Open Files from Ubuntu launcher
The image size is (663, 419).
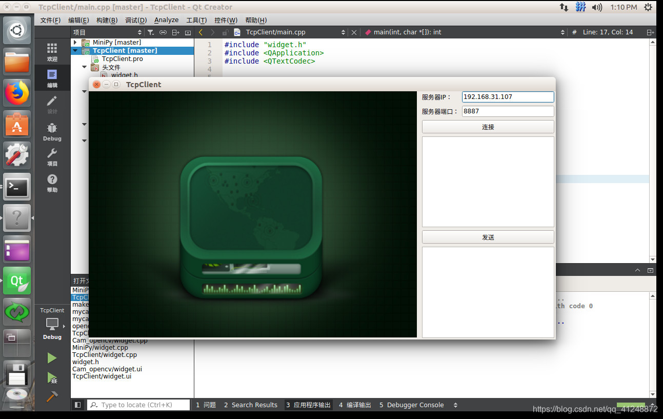click(x=17, y=62)
